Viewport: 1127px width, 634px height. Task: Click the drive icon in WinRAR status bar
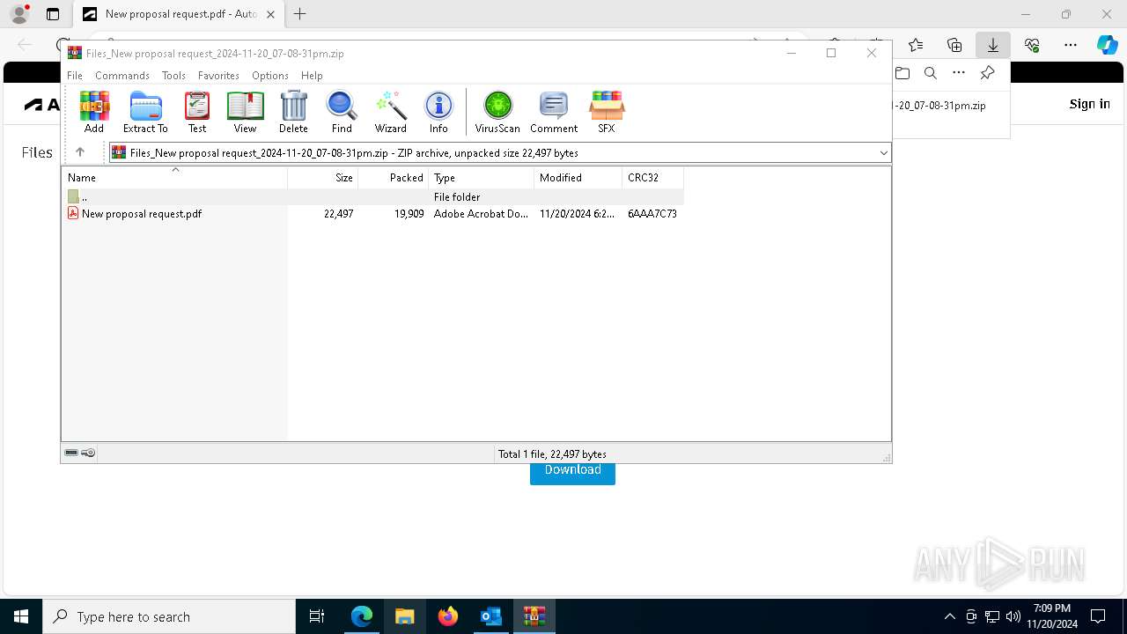click(71, 453)
